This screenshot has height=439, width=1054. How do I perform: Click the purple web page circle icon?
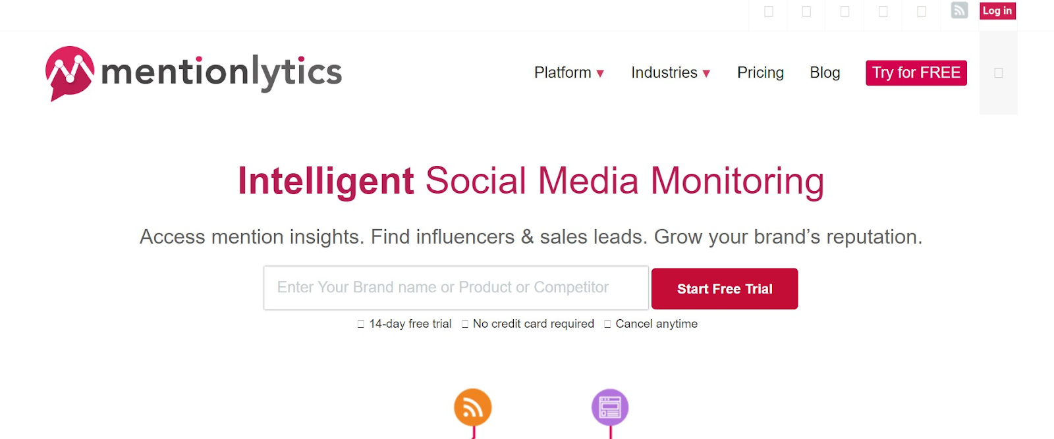pos(610,407)
